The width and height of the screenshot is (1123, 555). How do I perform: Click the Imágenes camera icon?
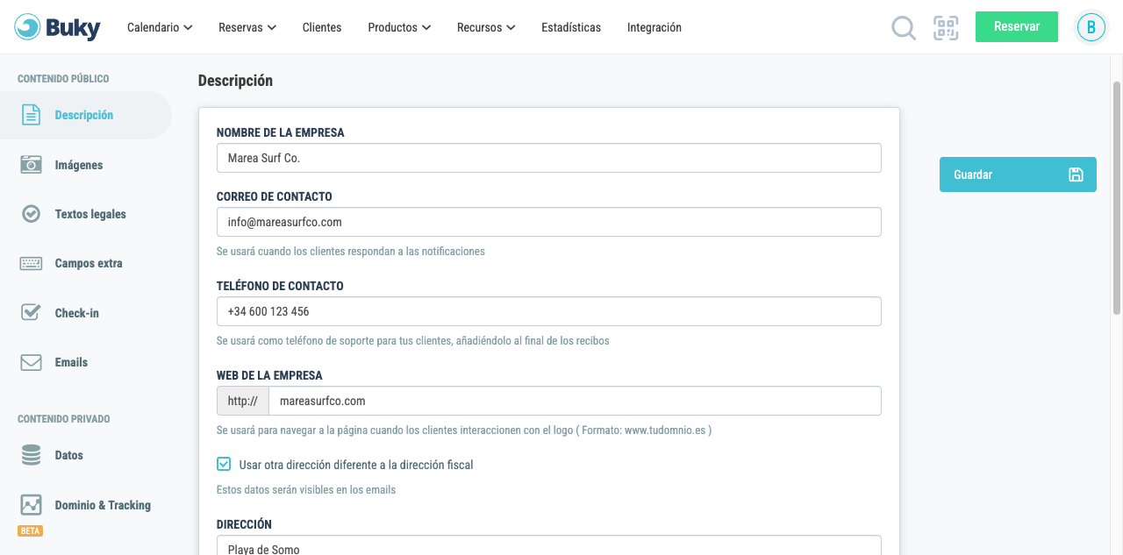click(32, 165)
